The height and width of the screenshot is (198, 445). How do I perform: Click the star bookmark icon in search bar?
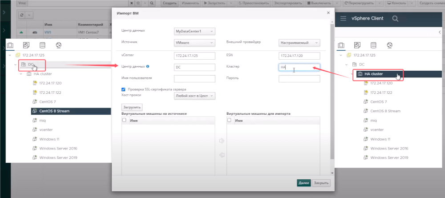[138, 3]
